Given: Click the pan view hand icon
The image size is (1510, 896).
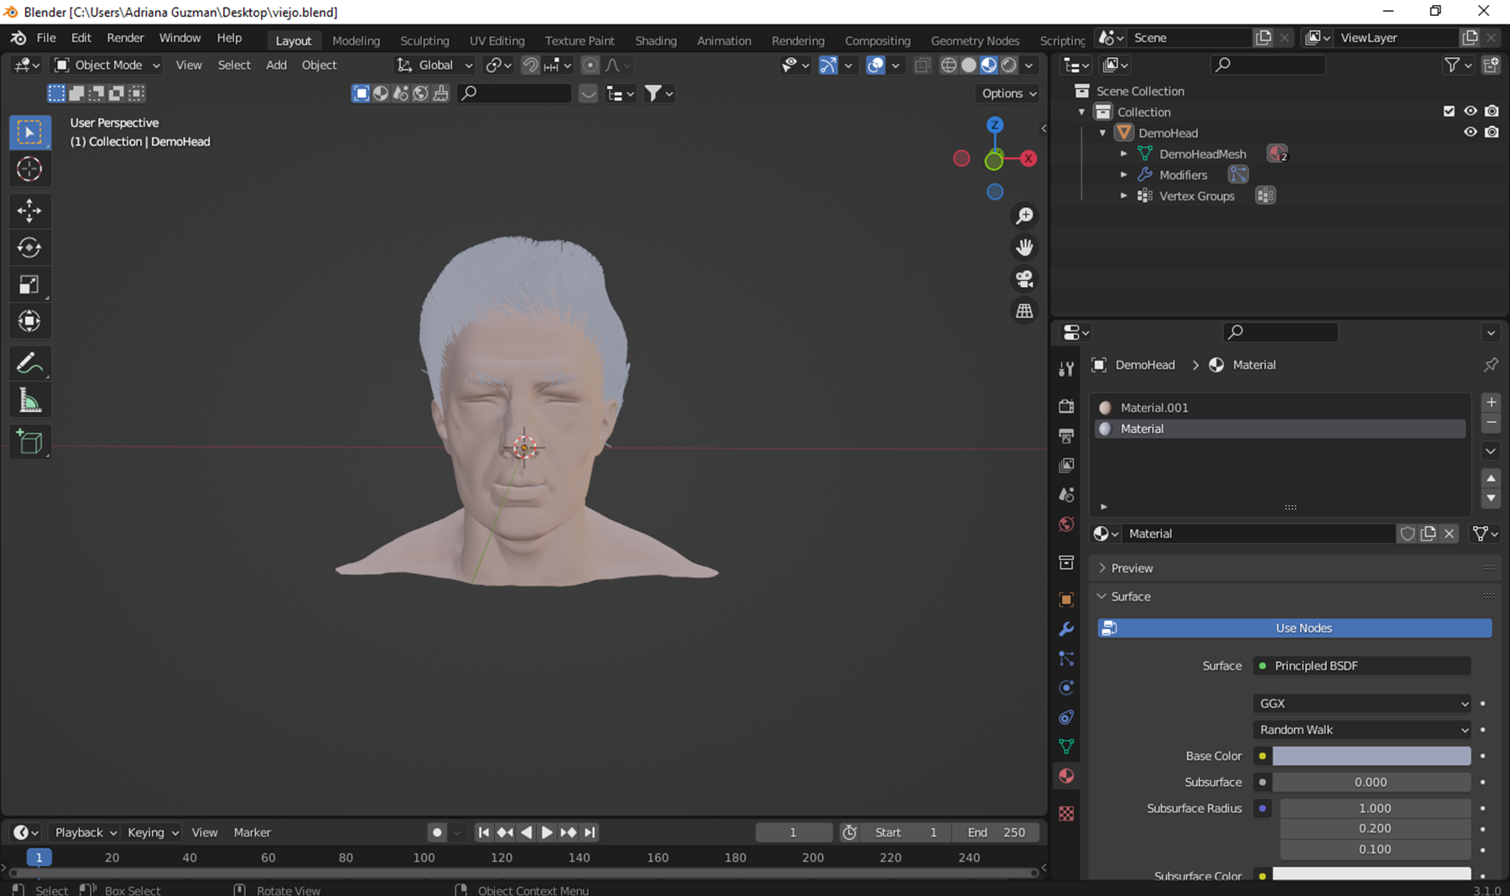Looking at the screenshot, I should click(1024, 247).
